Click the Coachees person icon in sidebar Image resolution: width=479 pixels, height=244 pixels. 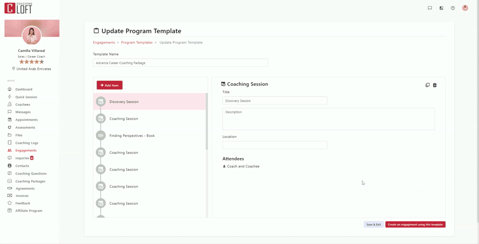(x=9, y=104)
